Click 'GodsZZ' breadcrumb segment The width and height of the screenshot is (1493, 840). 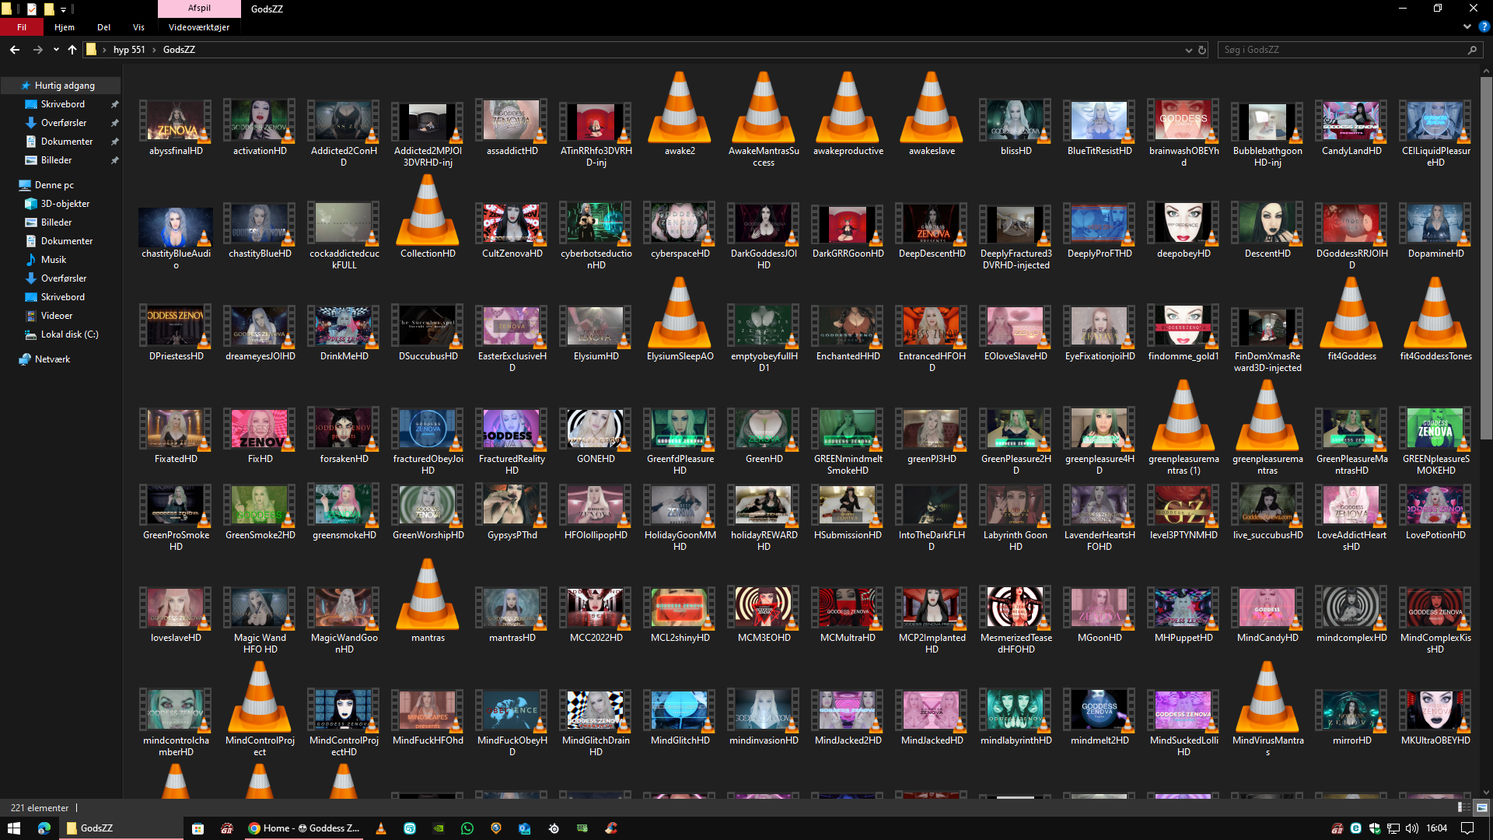coord(179,50)
